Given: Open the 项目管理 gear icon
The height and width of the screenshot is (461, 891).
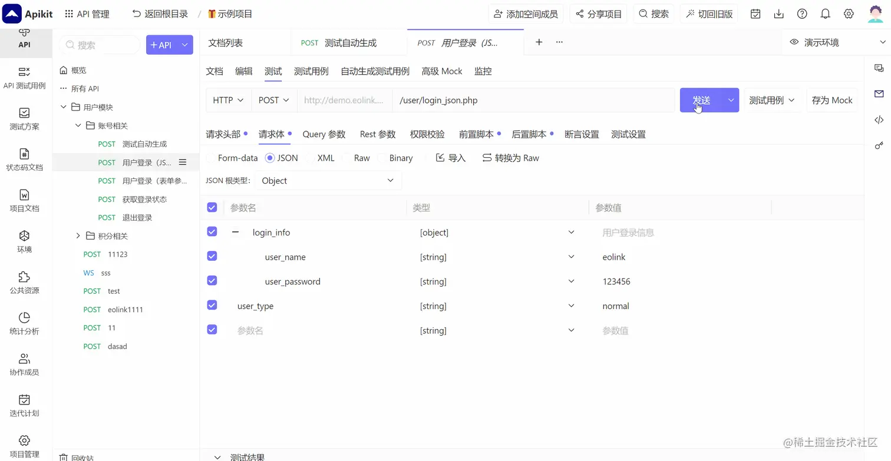Looking at the screenshot, I should [x=24, y=440].
